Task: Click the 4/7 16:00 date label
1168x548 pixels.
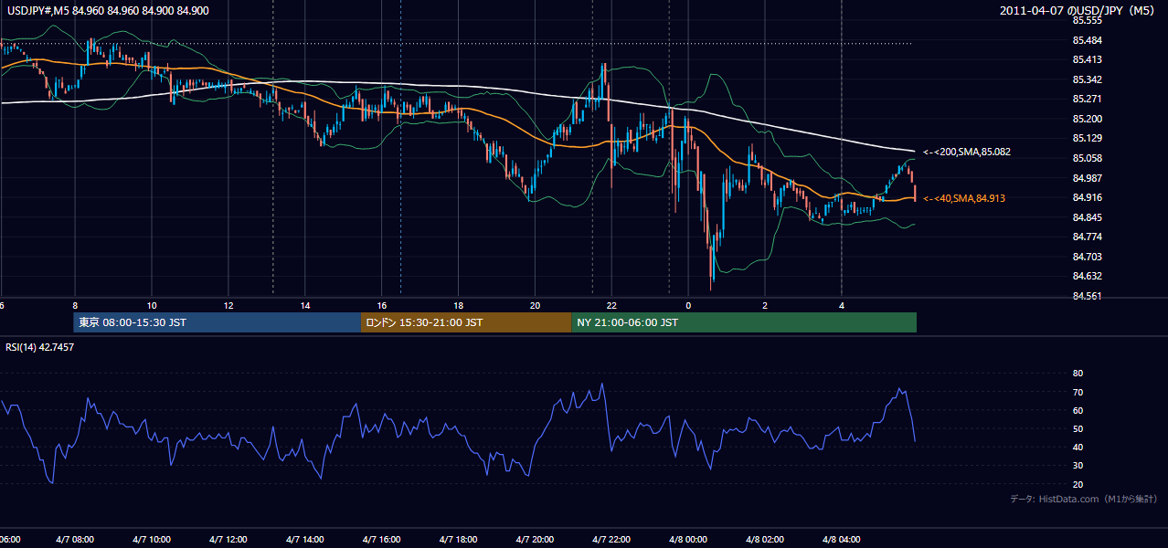Action: click(x=382, y=540)
